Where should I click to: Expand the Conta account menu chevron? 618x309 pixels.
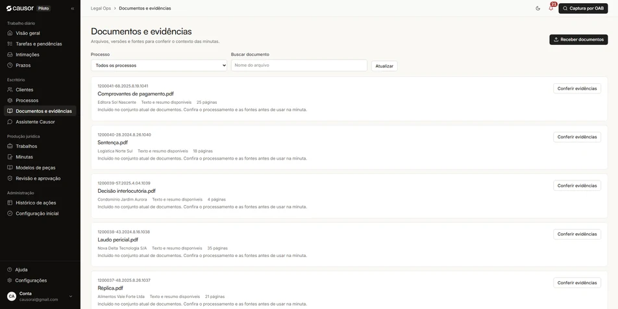(x=71, y=297)
